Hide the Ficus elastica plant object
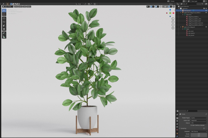The height and width of the screenshot is (138, 208). point(206,12)
